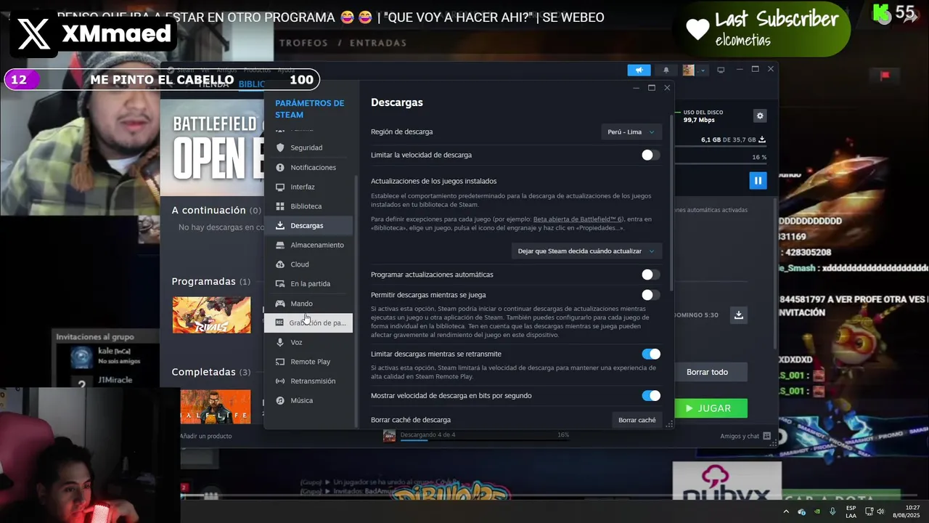Click the green JUGAR button
The width and height of the screenshot is (929, 523).
coord(711,408)
